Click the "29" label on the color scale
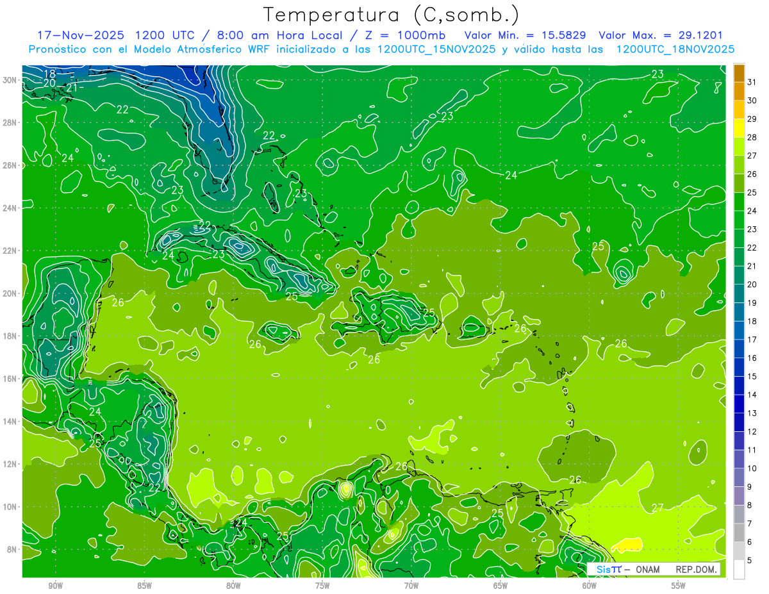The width and height of the screenshot is (769, 594). [752, 119]
